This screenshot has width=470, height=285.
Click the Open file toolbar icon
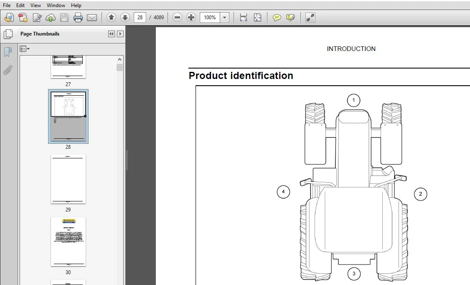pyautogui.click(x=9, y=18)
